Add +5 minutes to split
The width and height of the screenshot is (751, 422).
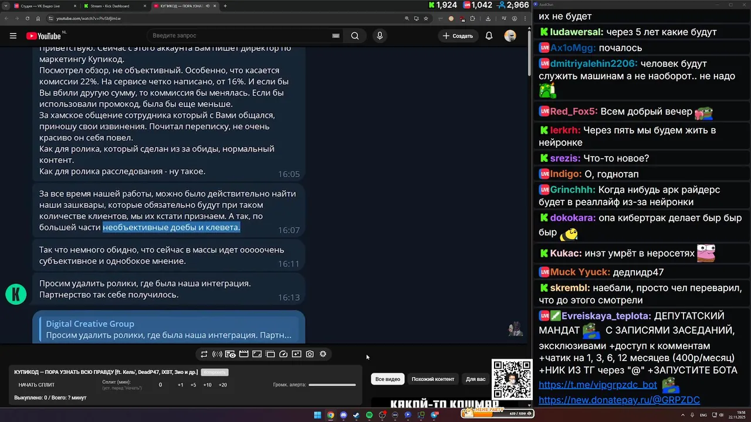coord(193,385)
